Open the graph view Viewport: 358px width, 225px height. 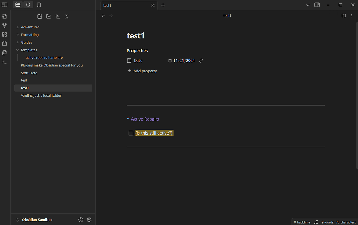click(x=5, y=25)
